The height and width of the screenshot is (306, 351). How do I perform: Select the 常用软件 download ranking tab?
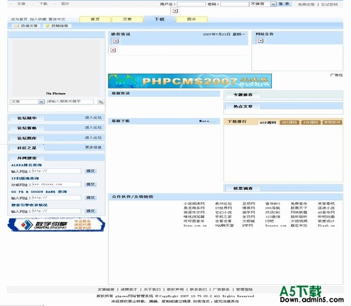pos(332,122)
